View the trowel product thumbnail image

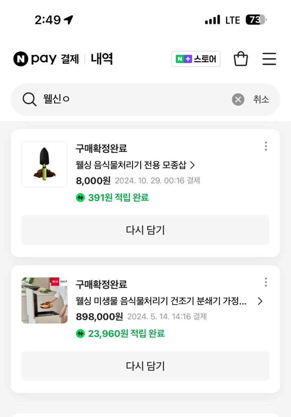[x=44, y=165]
